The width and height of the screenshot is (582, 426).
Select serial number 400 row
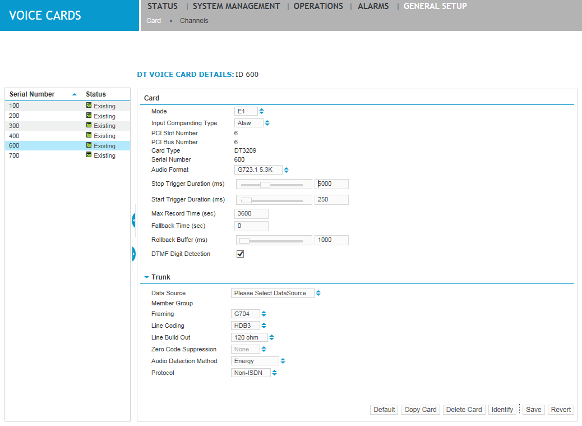tap(67, 136)
